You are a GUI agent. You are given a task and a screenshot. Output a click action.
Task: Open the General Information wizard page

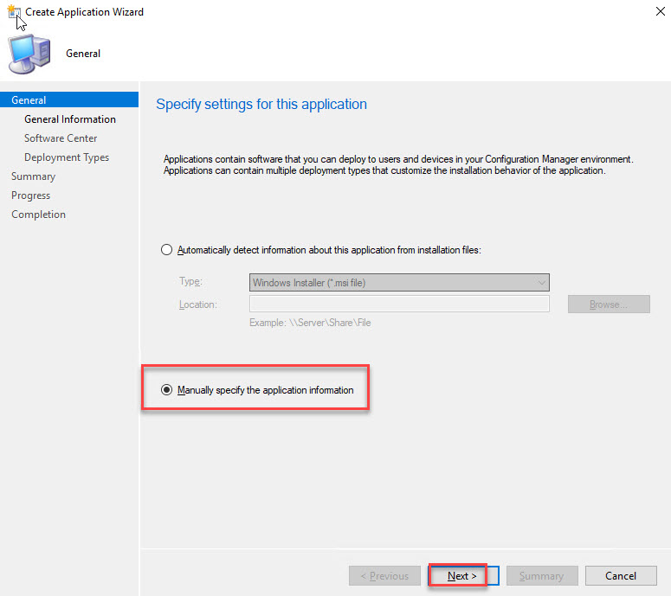click(70, 119)
